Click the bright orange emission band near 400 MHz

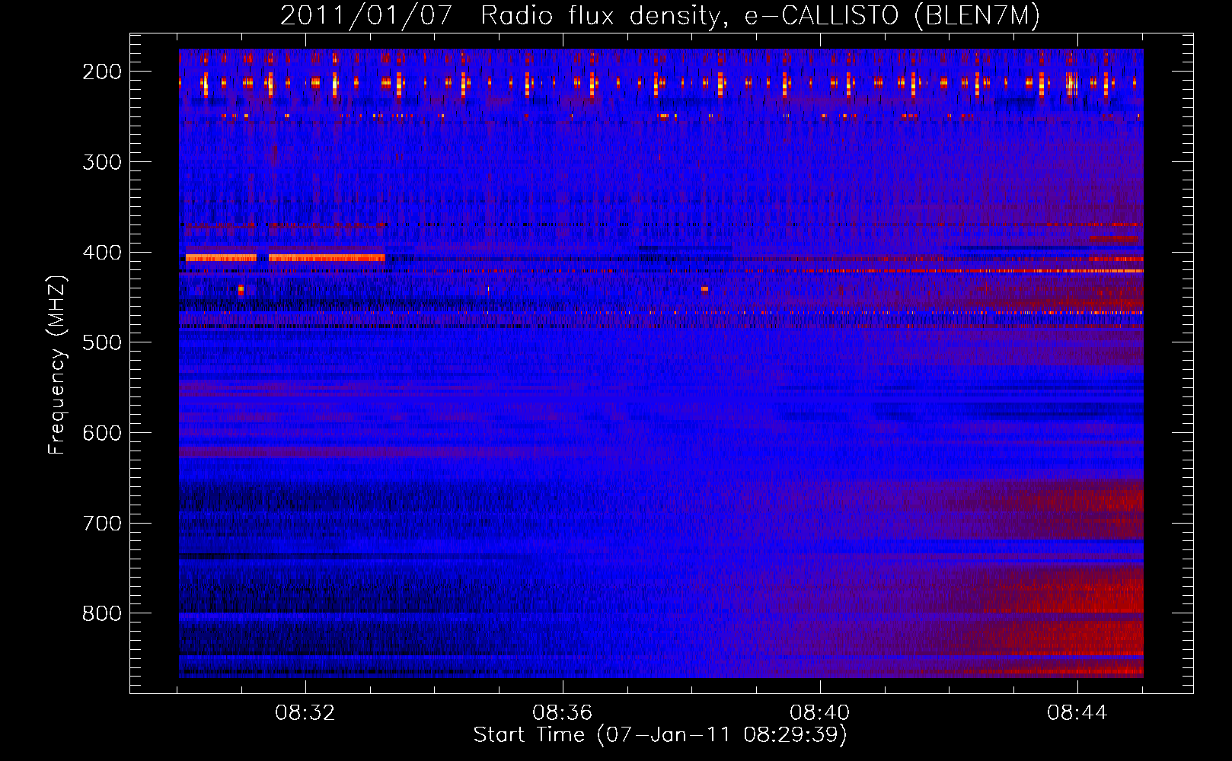coord(286,258)
